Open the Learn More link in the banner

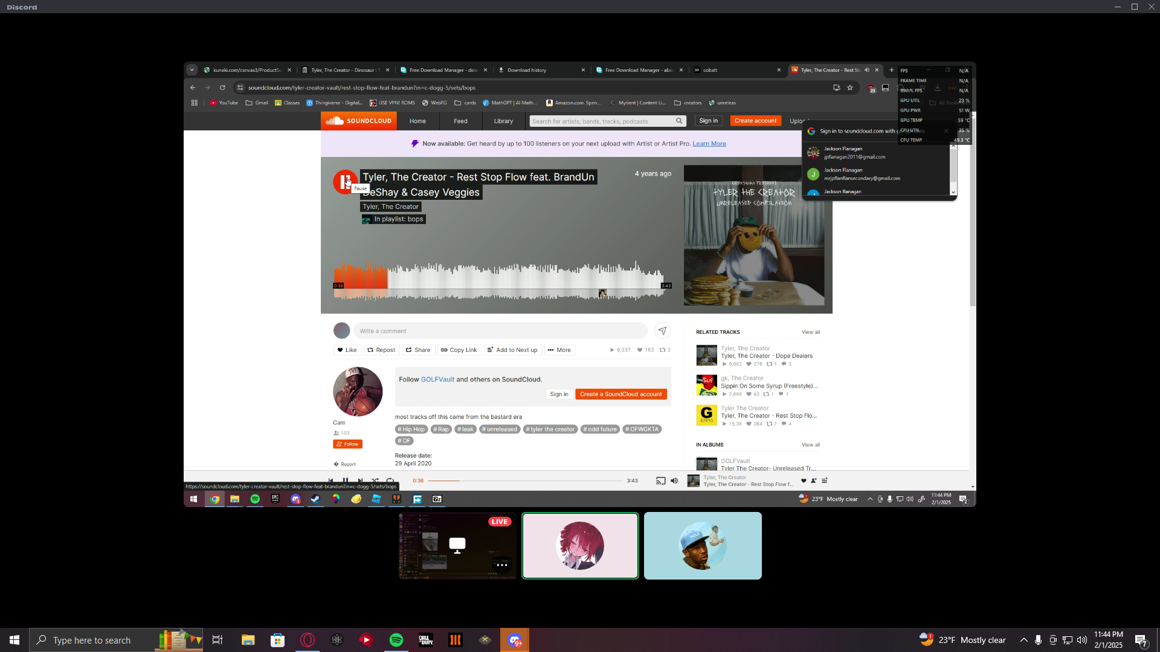tap(709, 144)
